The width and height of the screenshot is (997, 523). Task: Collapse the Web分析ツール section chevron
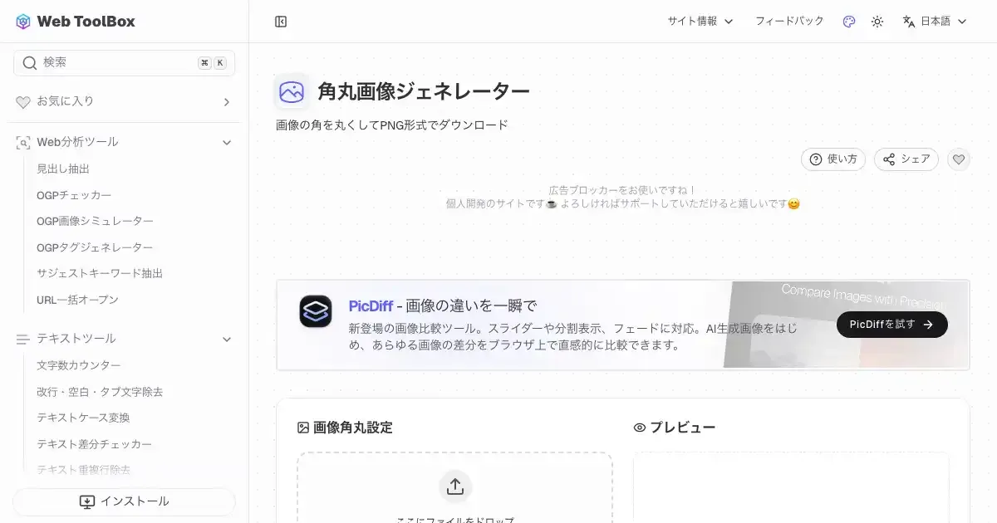point(227,143)
